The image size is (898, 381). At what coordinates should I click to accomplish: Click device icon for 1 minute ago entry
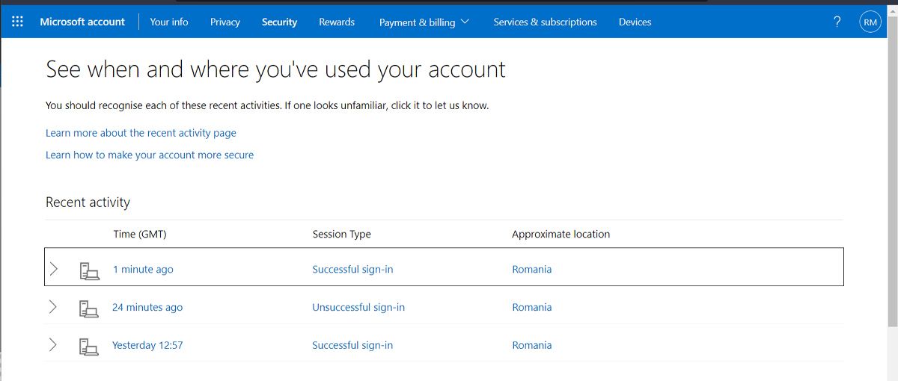(89, 270)
